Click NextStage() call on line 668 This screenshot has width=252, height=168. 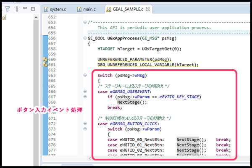tap(132, 102)
